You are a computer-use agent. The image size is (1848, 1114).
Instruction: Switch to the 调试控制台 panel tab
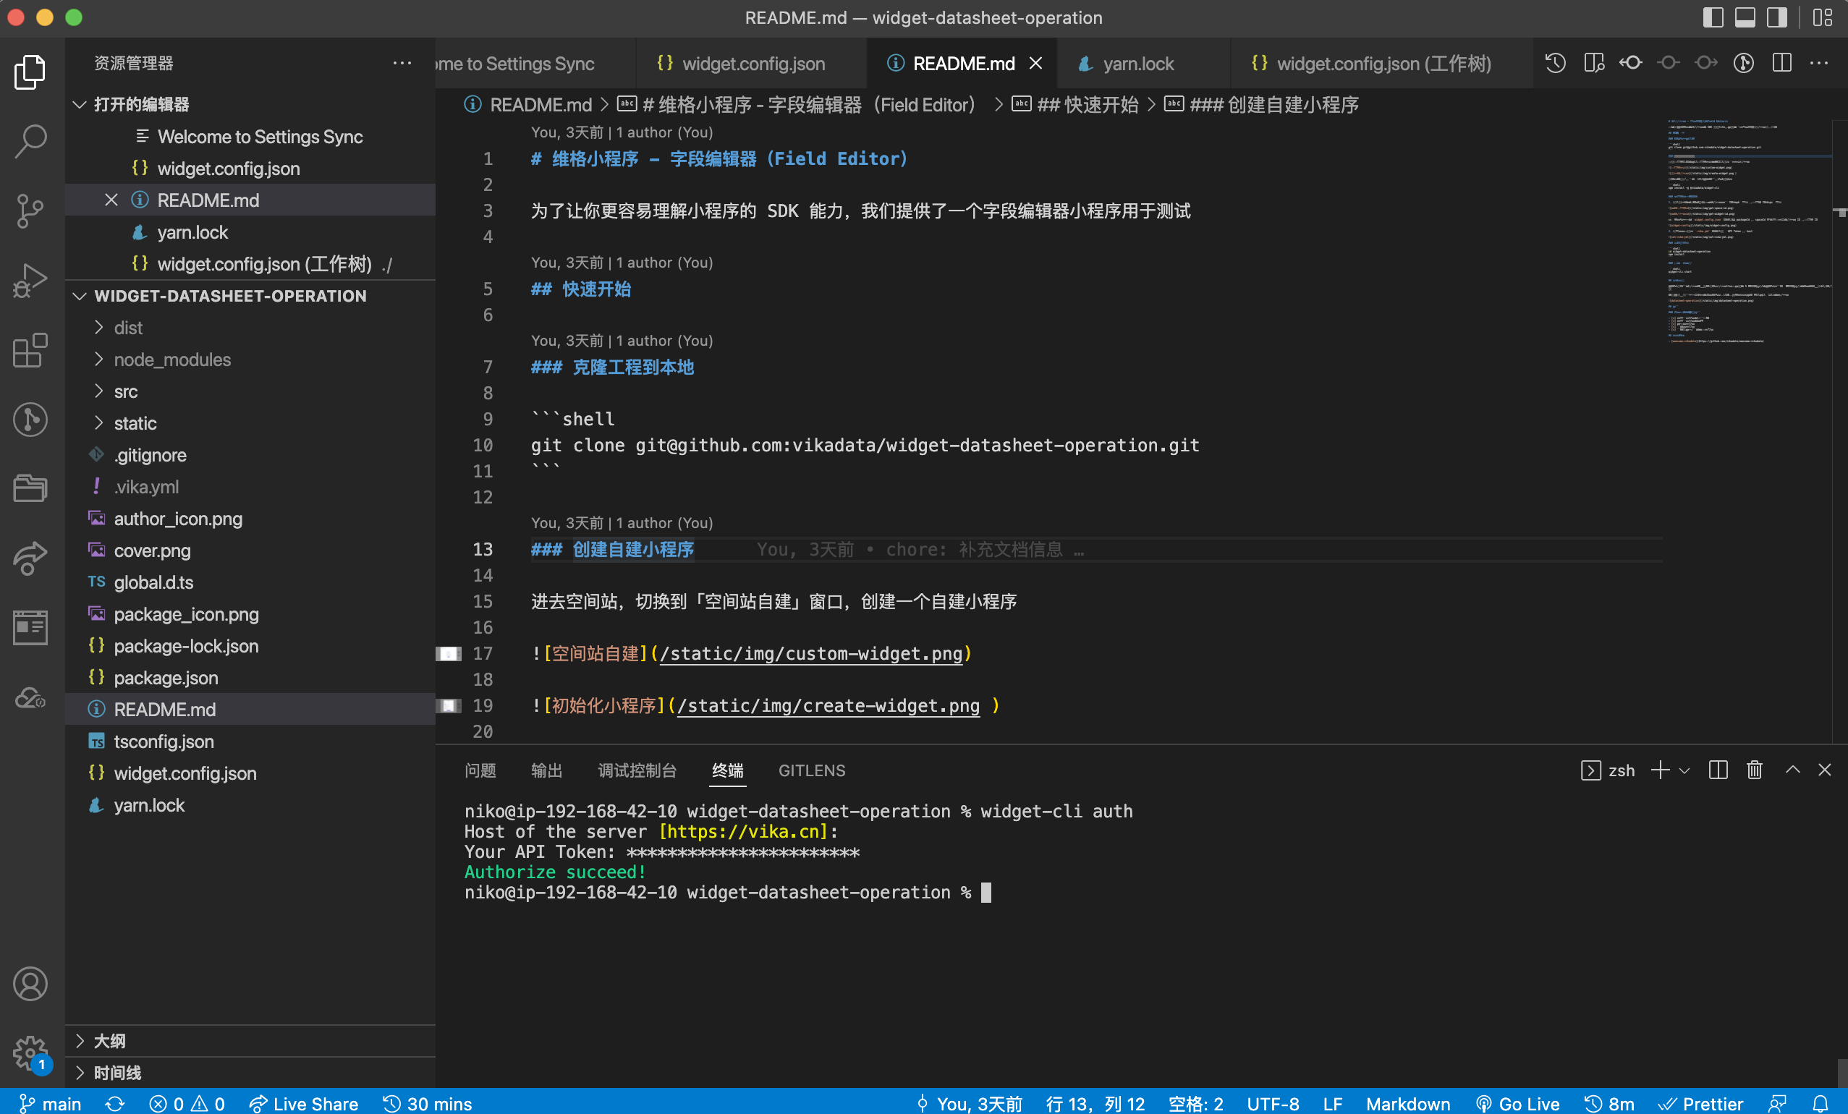click(637, 770)
